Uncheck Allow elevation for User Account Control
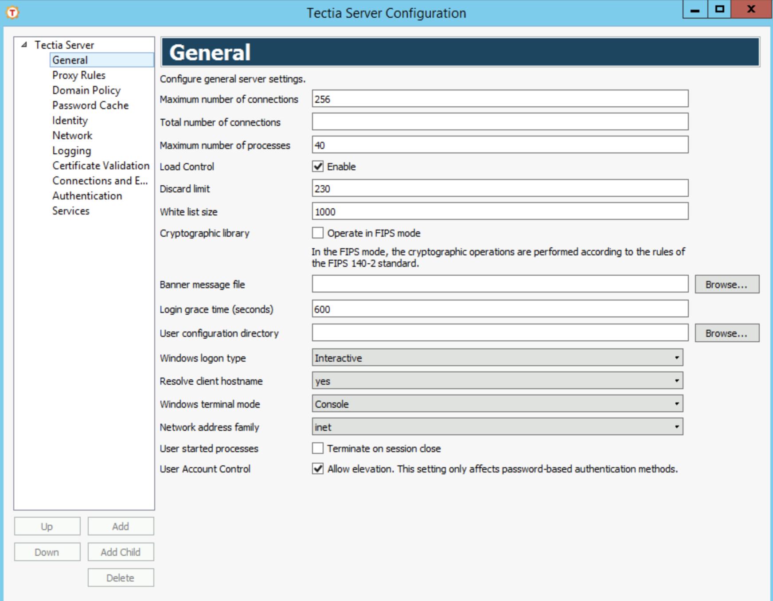This screenshot has width=773, height=601. 317,469
